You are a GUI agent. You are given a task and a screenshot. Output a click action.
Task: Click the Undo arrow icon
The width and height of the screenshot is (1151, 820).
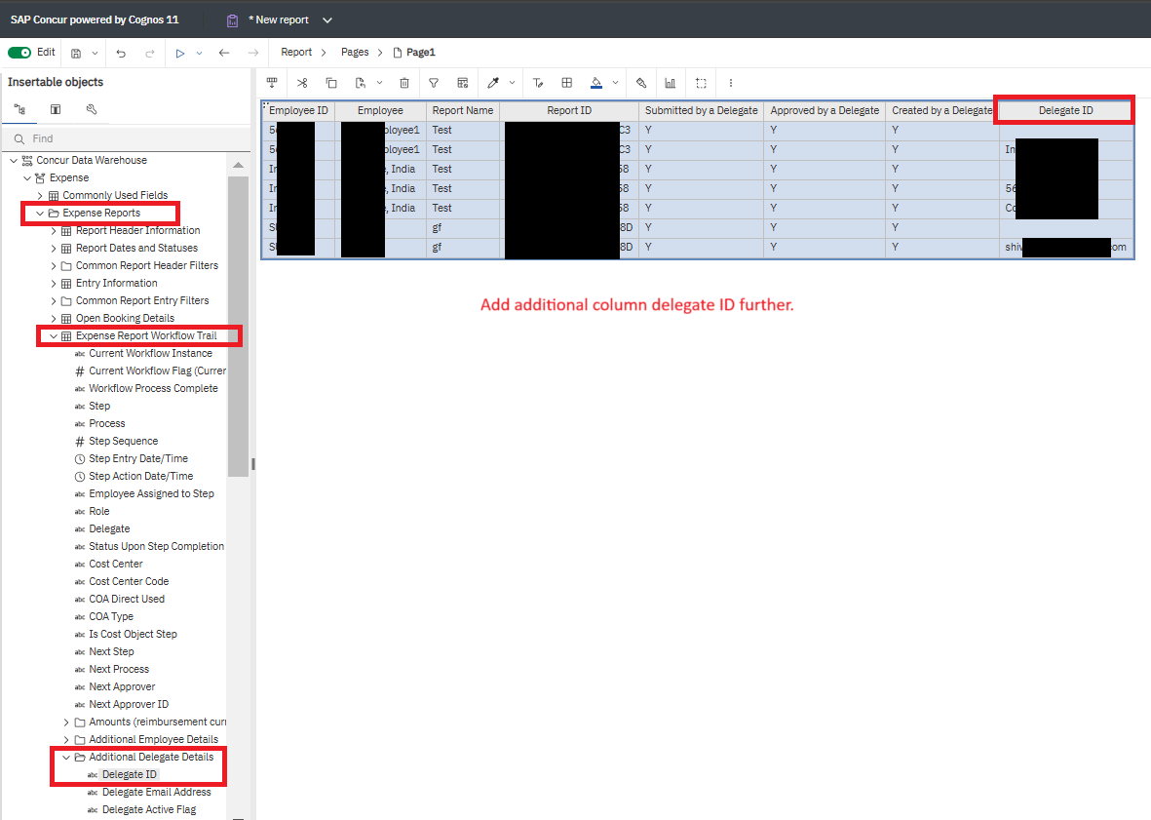pyautogui.click(x=121, y=53)
